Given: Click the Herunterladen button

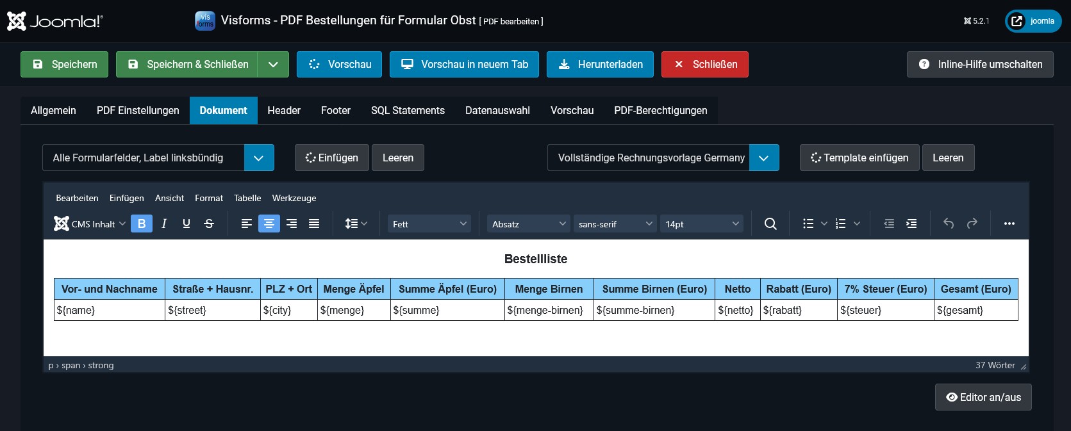Looking at the screenshot, I should coord(600,65).
